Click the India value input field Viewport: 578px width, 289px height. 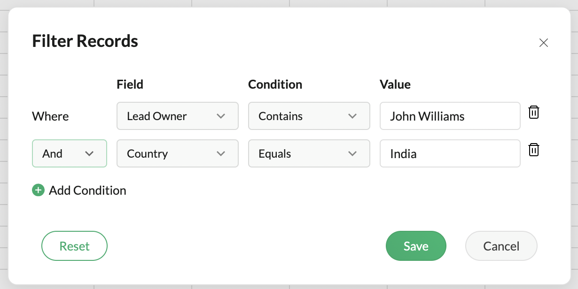pos(450,153)
